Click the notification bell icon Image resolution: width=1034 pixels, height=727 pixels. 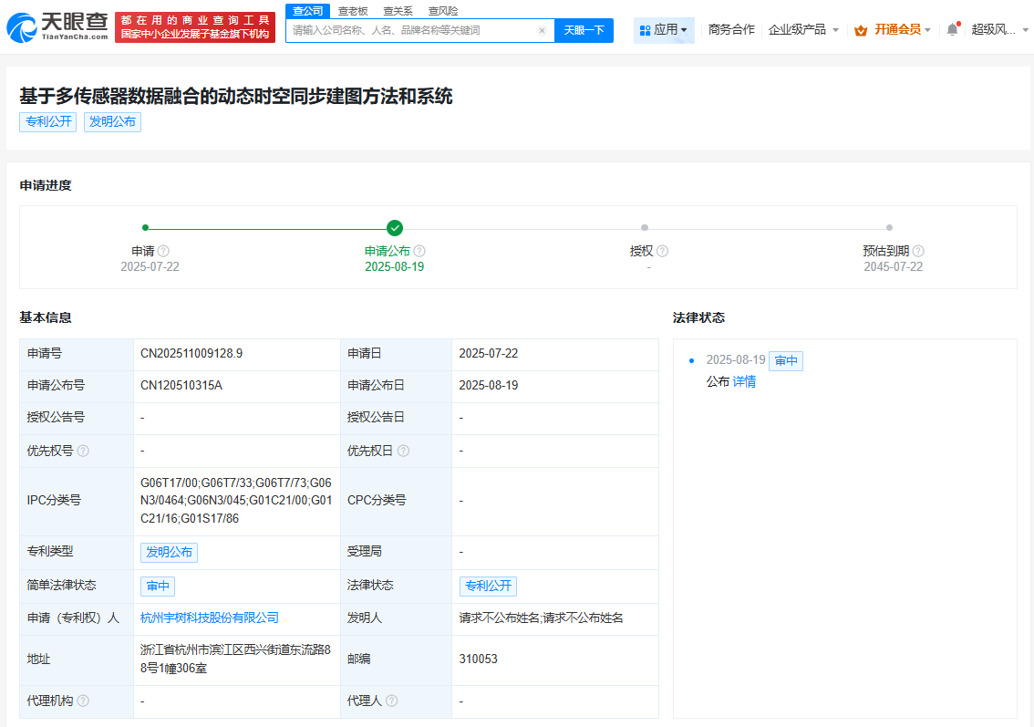point(951,28)
